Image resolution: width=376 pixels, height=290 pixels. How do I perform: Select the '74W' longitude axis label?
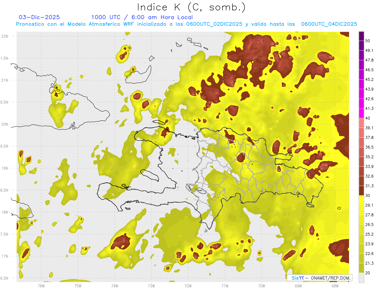(x=115, y=286)
